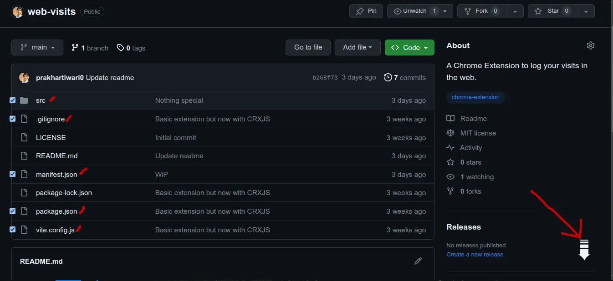The image size is (613, 281).
Task: Open the green Code dropdown
Action: click(409, 47)
